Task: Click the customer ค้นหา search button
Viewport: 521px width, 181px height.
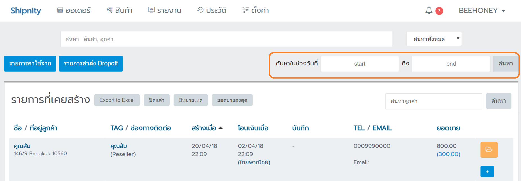Action: (x=499, y=101)
